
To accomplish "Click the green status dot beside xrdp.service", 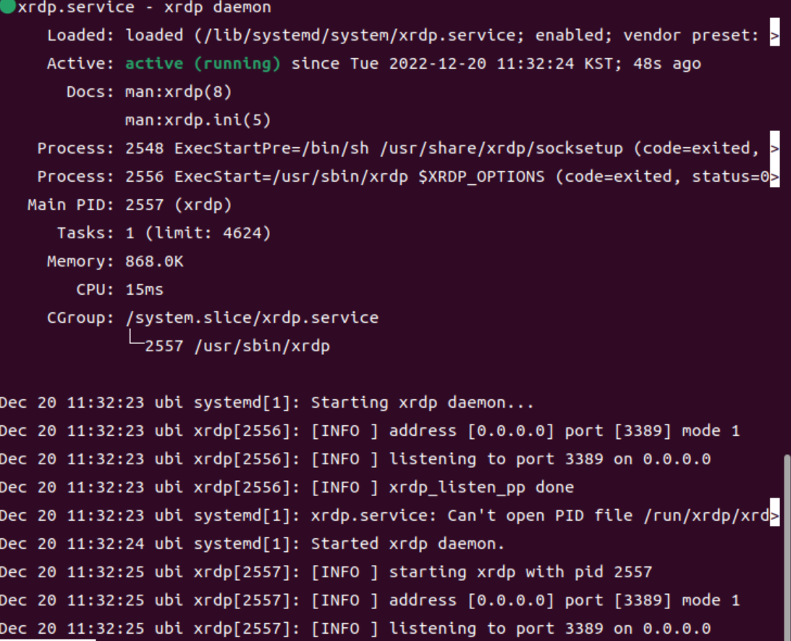I will 7,5.
